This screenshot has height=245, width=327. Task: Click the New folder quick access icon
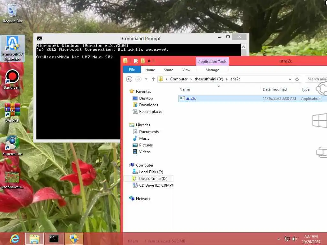[x=143, y=61]
